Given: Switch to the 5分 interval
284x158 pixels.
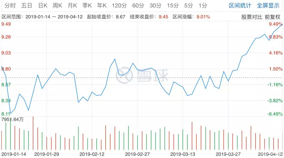Looking at the screenshot, I should pyautogui.click(x=188, y=5).
